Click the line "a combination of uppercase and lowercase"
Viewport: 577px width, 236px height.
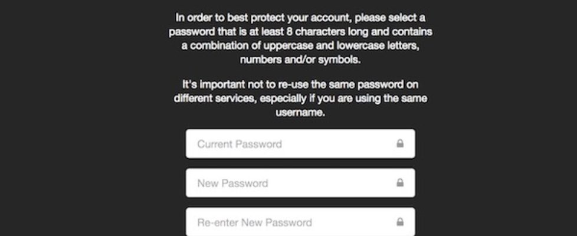tap(300, 45)
